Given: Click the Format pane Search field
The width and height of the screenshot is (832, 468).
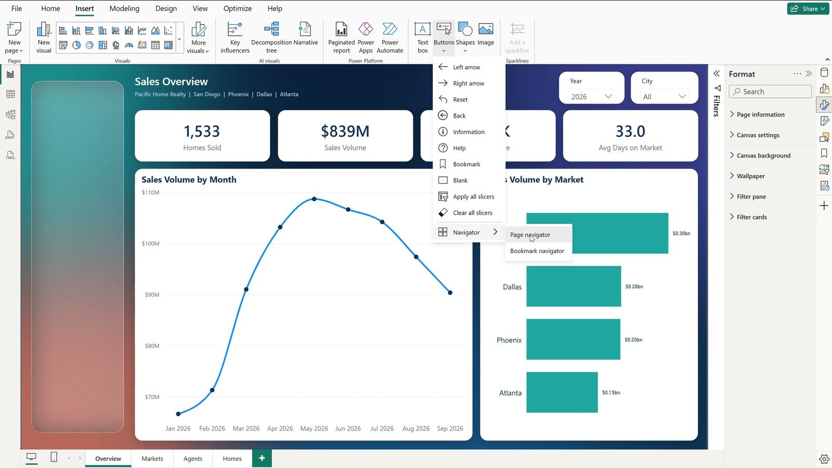Looking at the screenshot, I should [x=770, y=92].
